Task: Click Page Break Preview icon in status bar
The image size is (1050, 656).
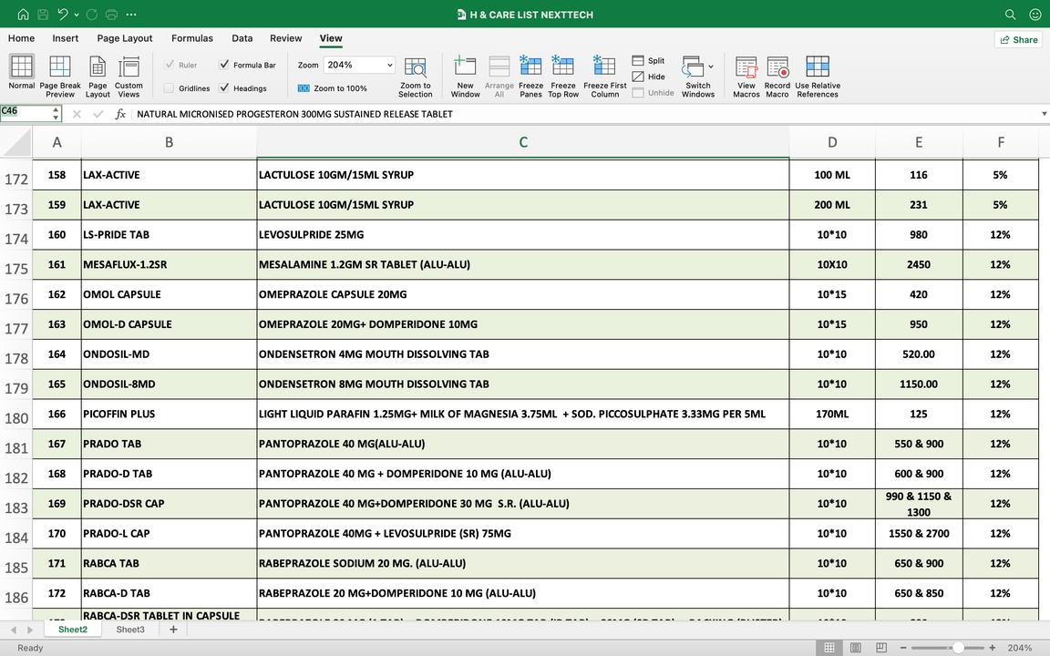Action: 881,647
